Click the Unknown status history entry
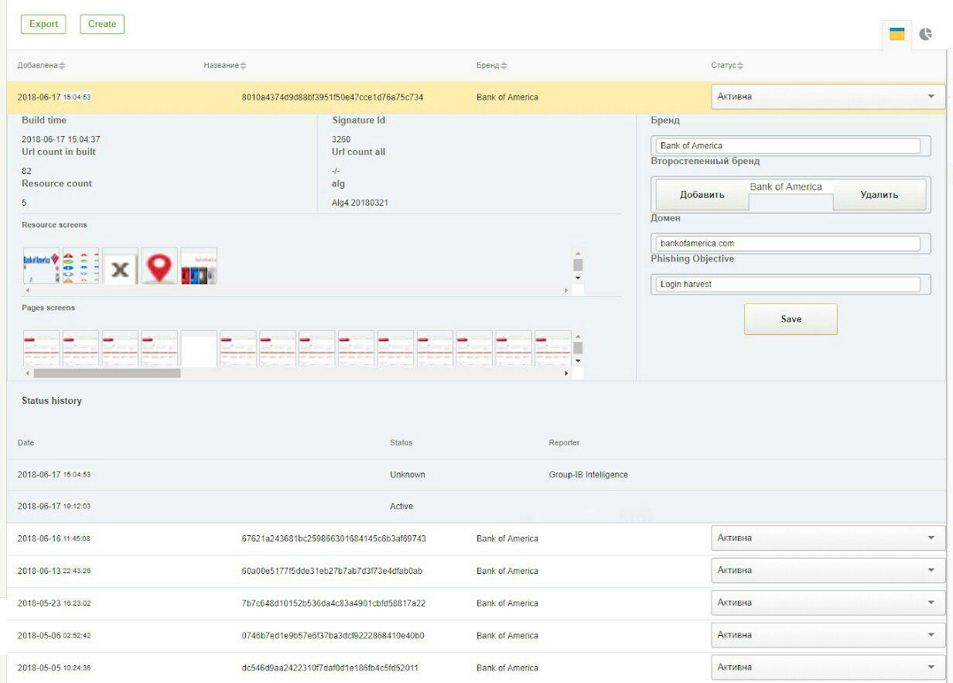953x683 pixels. (408, 474)
